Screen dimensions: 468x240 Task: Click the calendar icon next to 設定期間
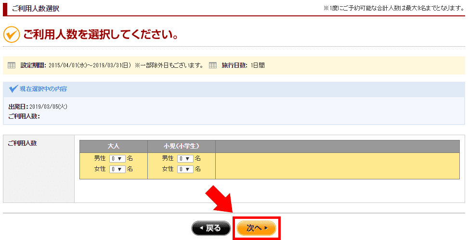12,65
